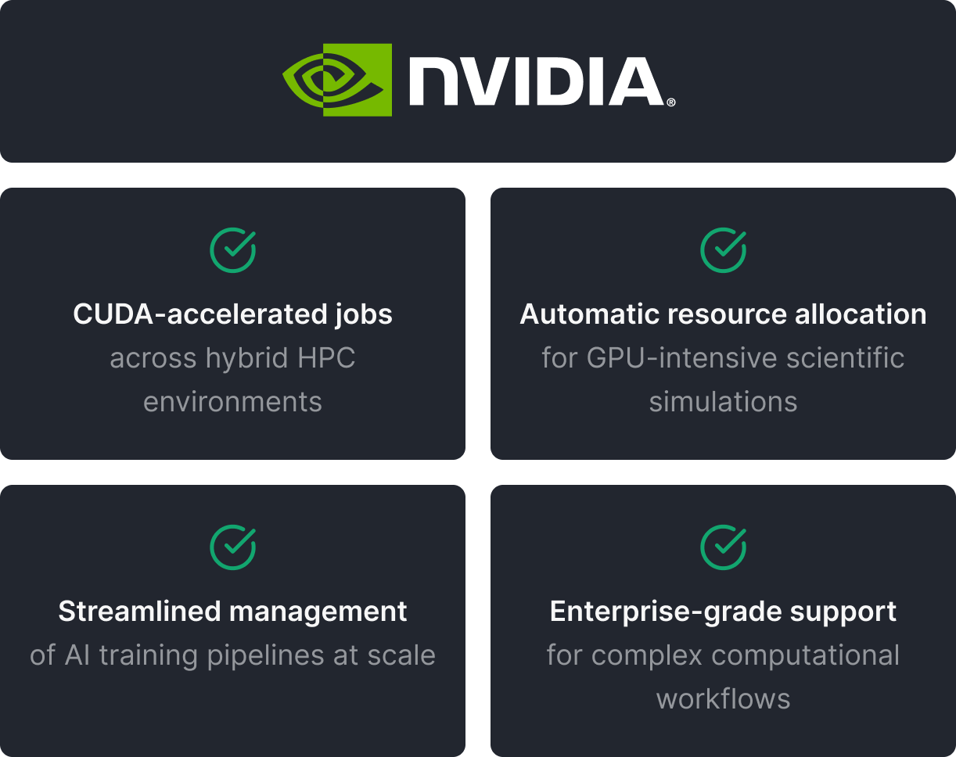The width and height of the screenshot is (956, 757).
Task: Click the word 'environments' in first card
Action: click(x=233, y=402)
